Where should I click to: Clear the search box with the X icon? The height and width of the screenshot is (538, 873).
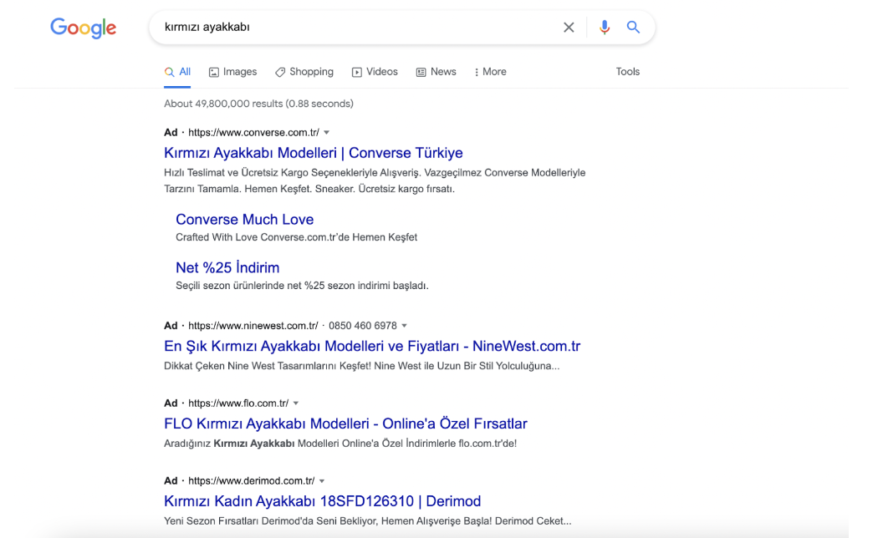point(569,28)
